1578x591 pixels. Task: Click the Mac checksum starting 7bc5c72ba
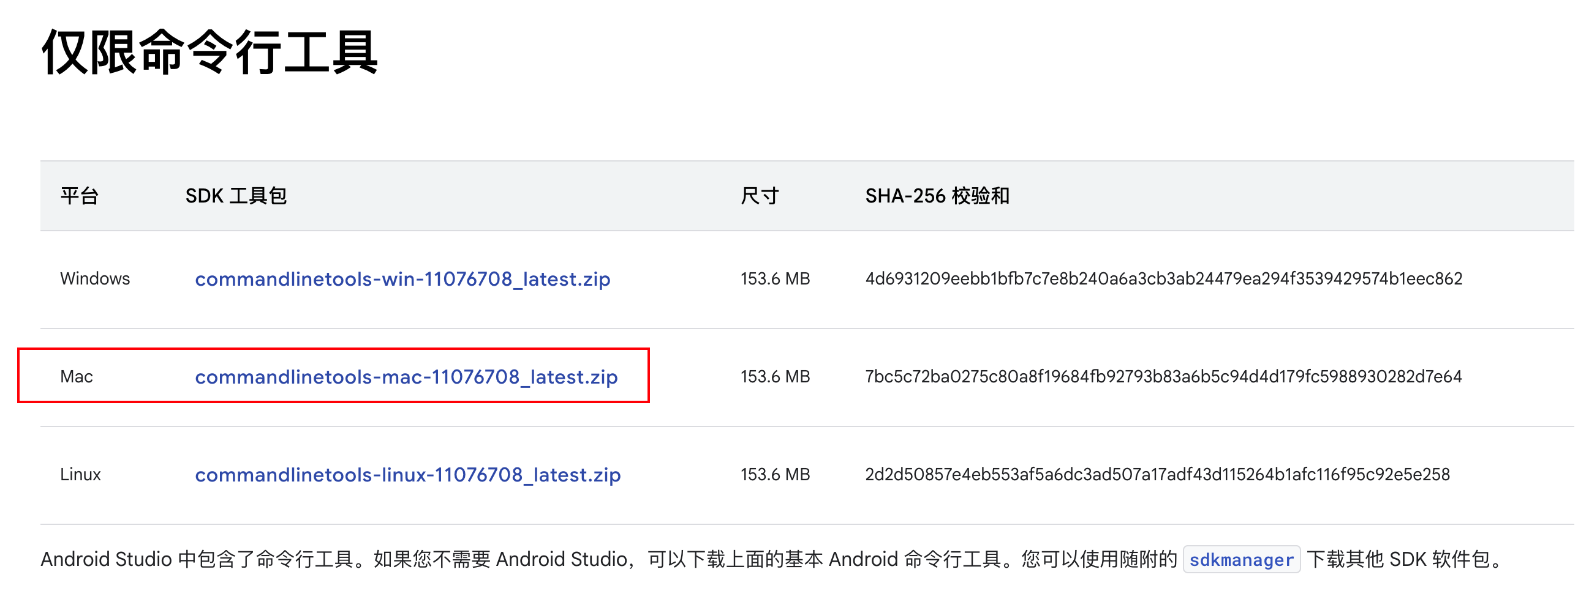click(1163, 377)
